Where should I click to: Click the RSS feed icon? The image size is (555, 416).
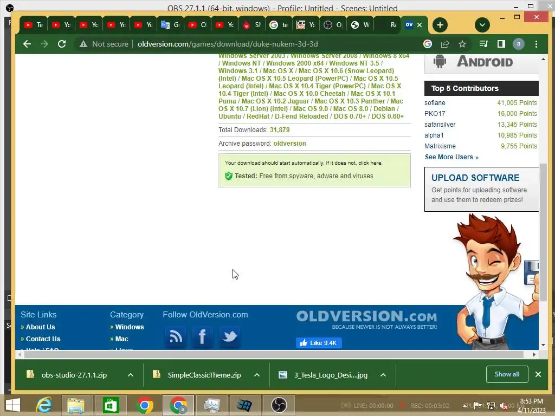(176, 337)
